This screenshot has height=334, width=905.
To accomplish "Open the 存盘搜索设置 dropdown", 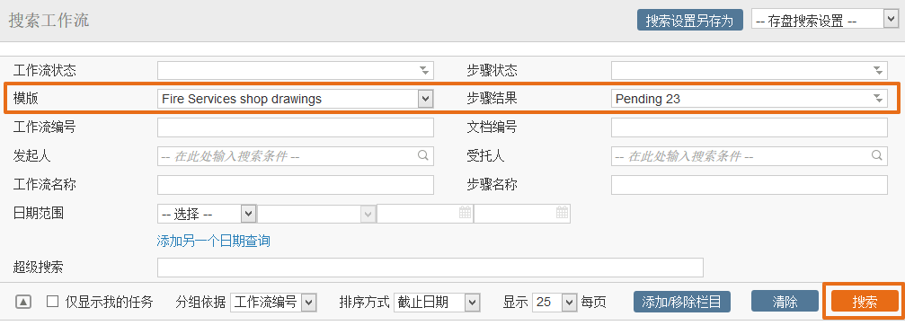I will click(825, 20).
